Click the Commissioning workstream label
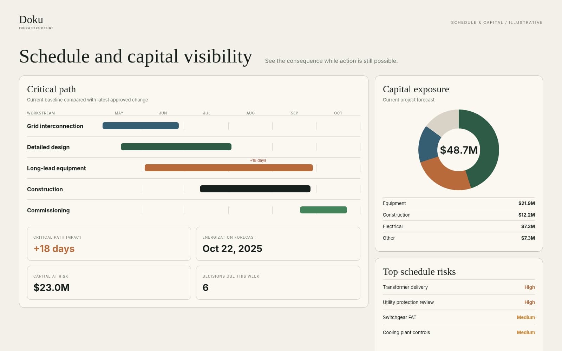This screenshot has height=351, width=562. point(48,210)
